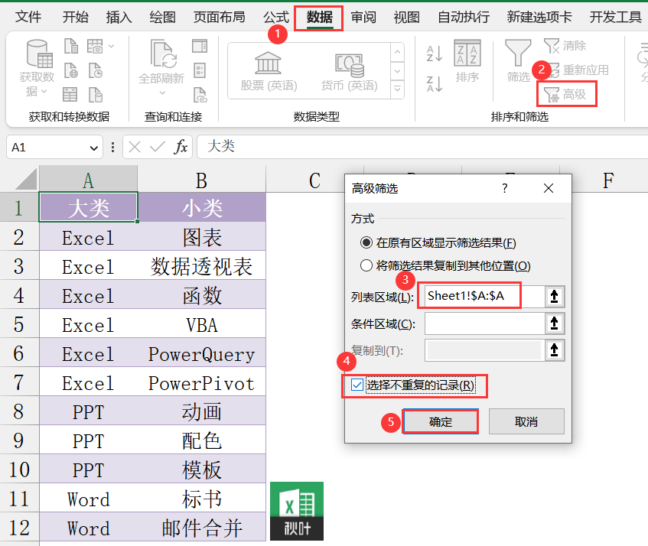Expand the Name Box dropdown arrow
The height and width of the screenshot is (546, 648).
pos(94,148)
